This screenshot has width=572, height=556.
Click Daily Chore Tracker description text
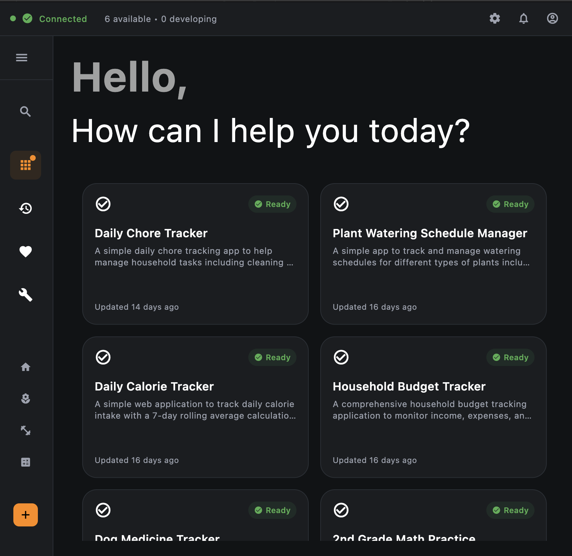point(194,257)
